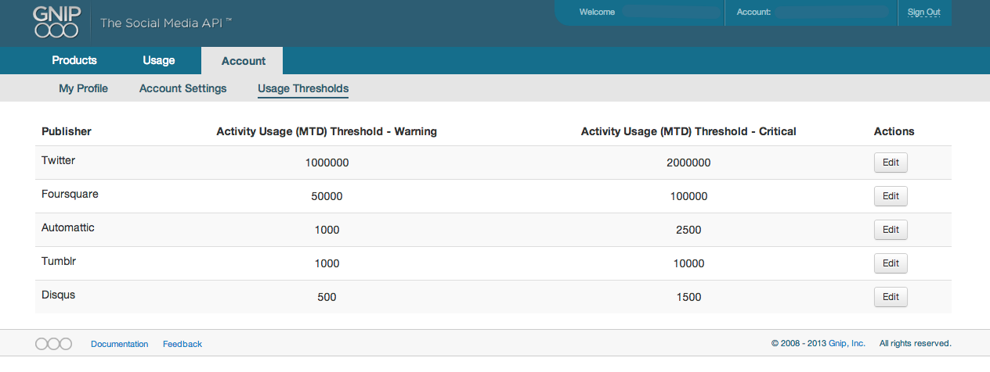The width and height of the screenshot is (990, 372).
Task: Click the Threshold - Warning column header
Action: (x=327, y=131)
